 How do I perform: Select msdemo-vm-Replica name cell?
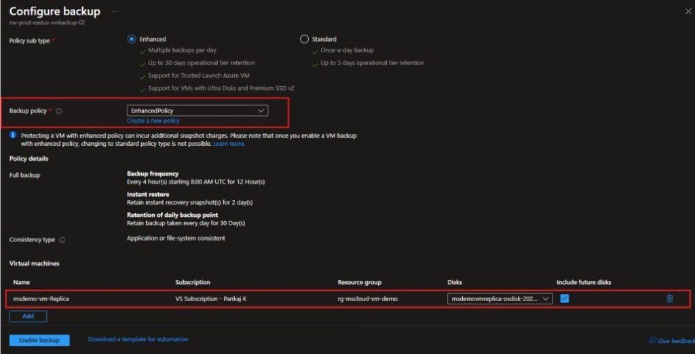point(41,298)
